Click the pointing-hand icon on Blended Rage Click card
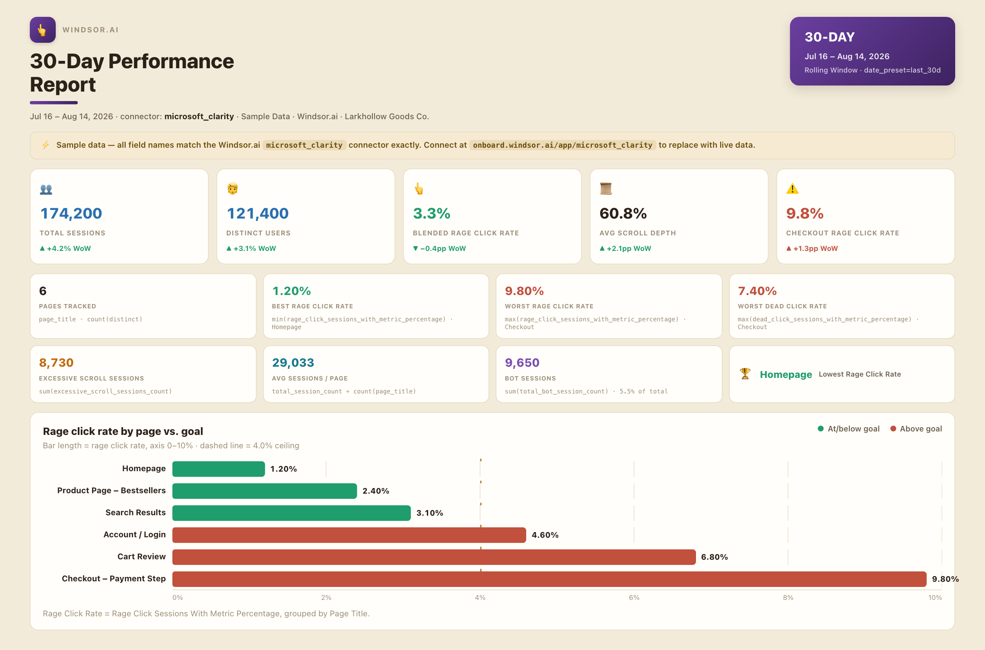 (x=419, y=189)
